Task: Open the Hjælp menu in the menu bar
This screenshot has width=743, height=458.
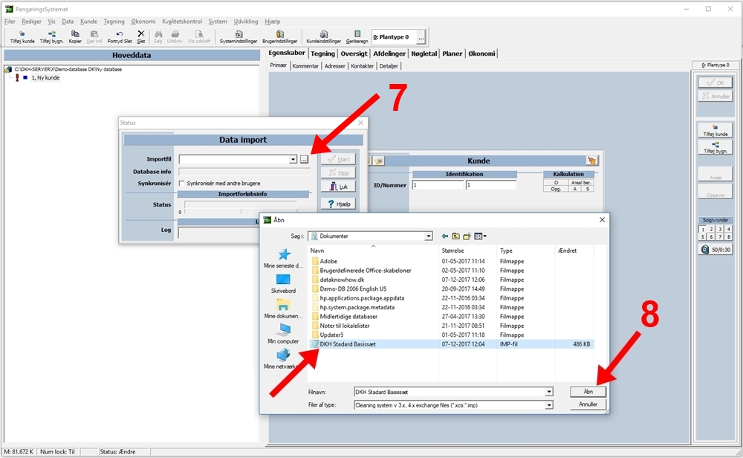Action: click(x=273, y=22)
